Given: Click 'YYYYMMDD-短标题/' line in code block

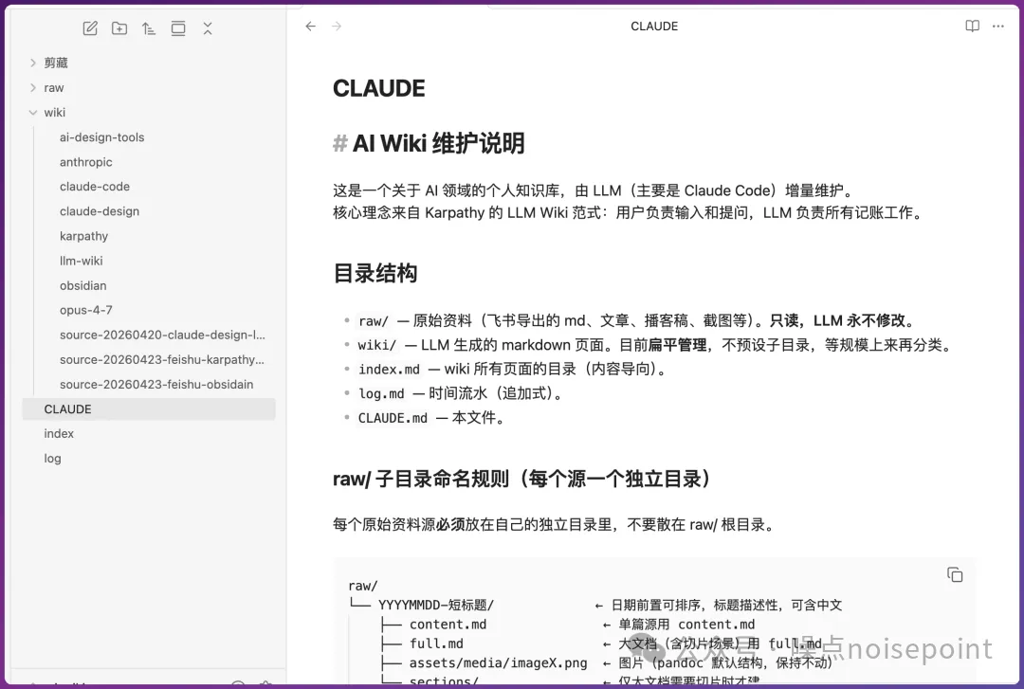Looking at the screenshot, I should pos(435,606).
